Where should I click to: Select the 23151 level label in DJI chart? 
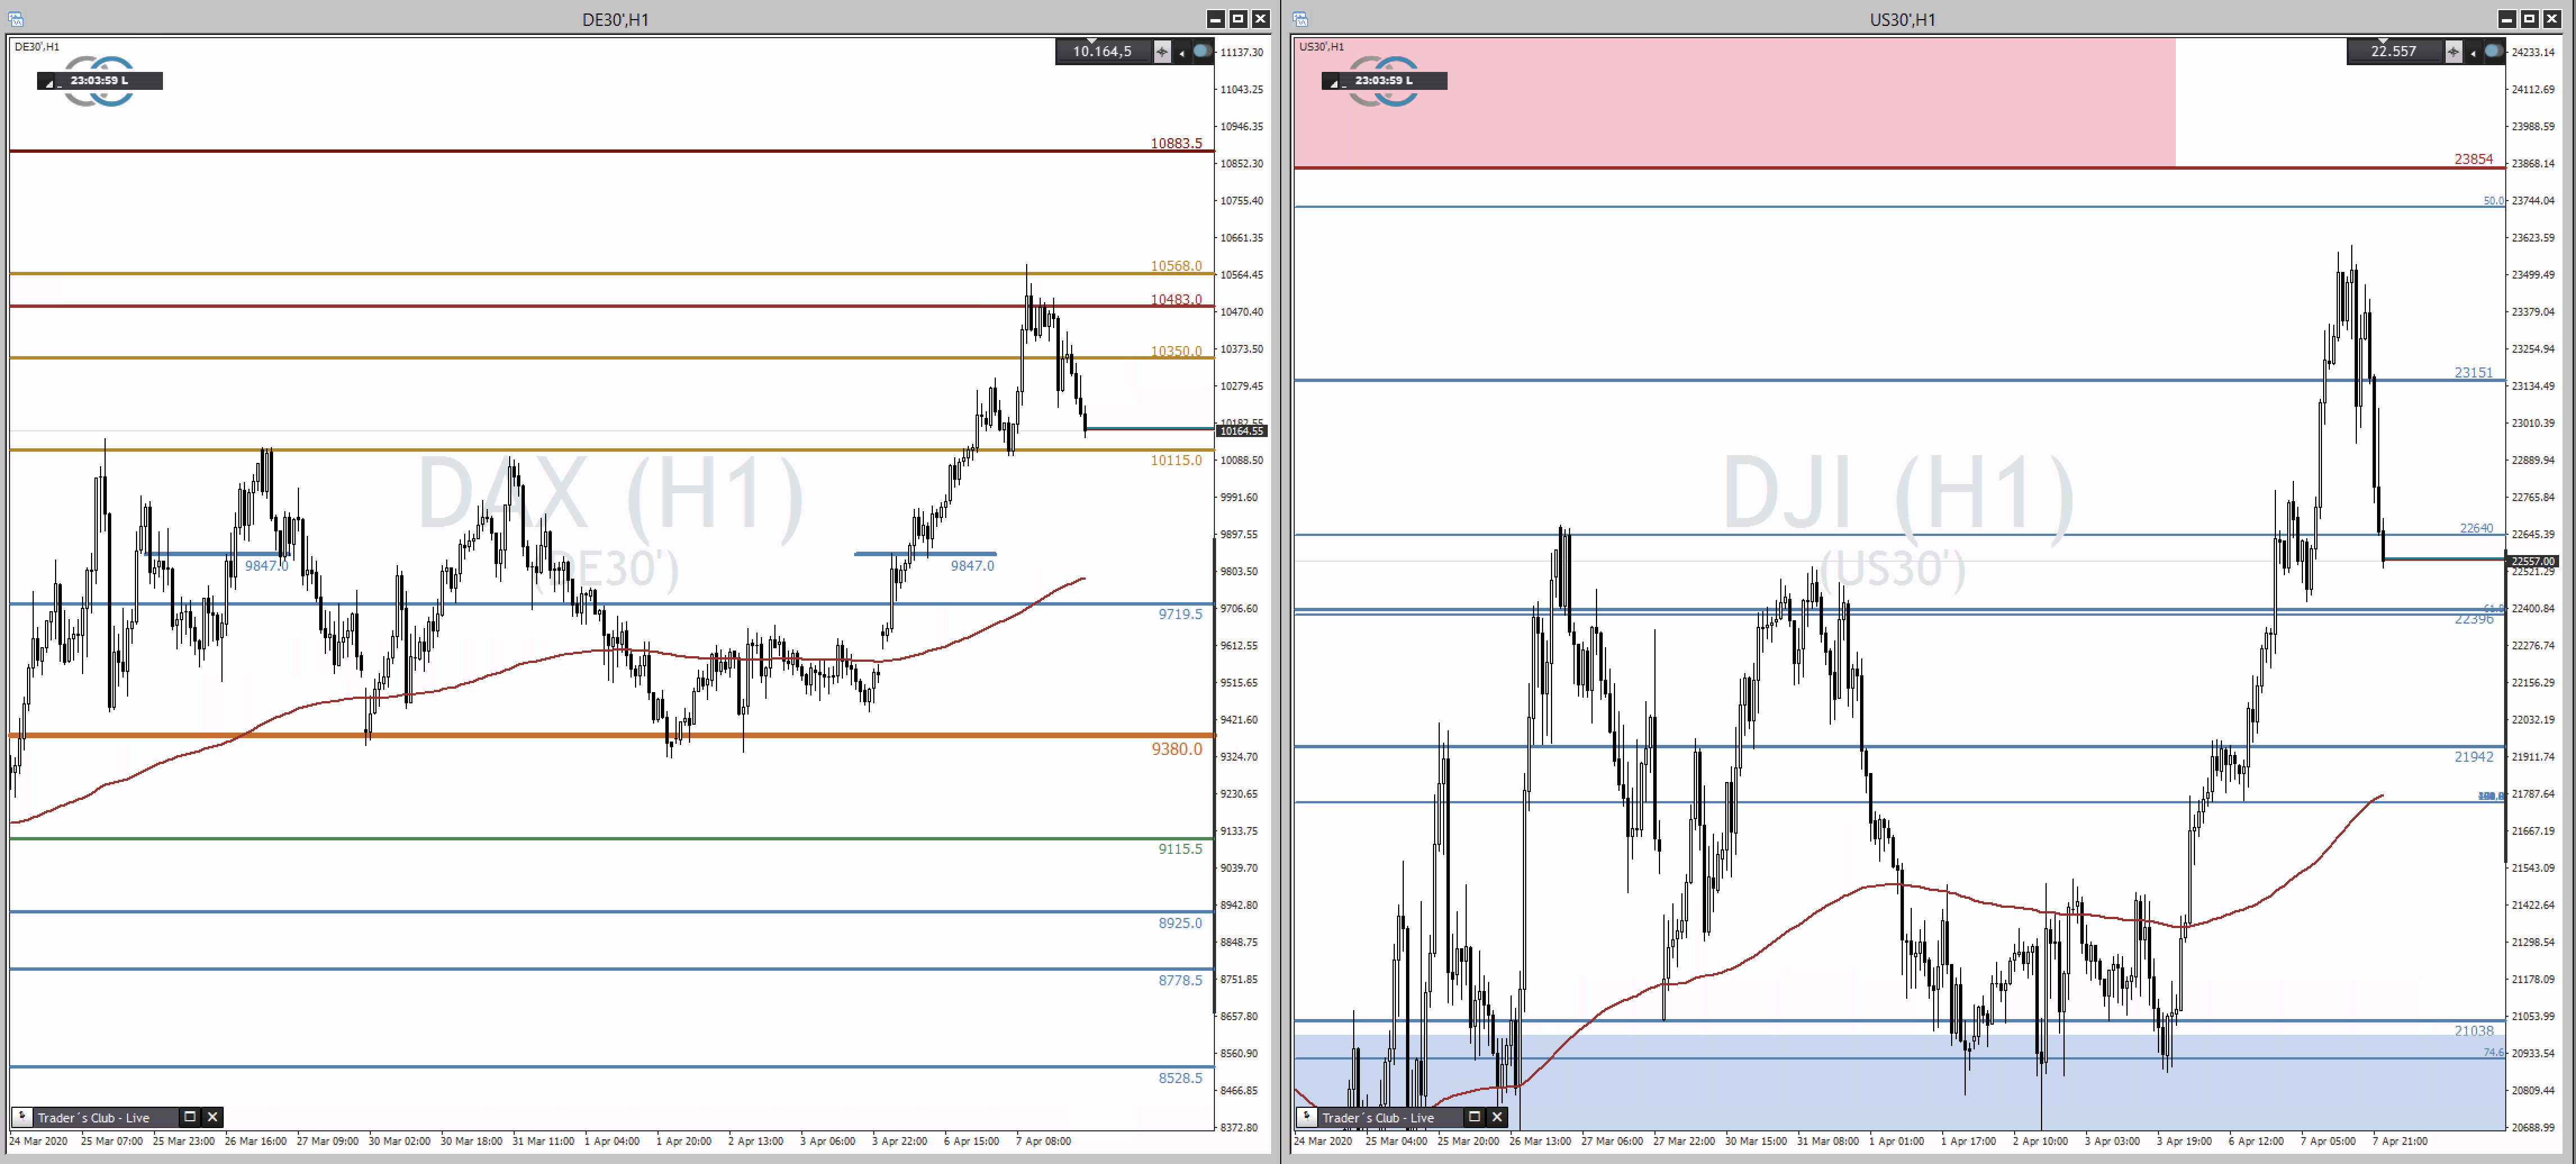click(x=2473, y=372)
